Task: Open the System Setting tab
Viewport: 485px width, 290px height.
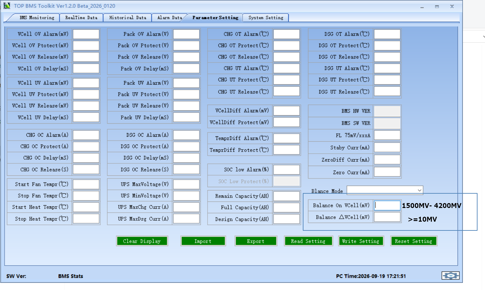Action: (x=266, y=18)
